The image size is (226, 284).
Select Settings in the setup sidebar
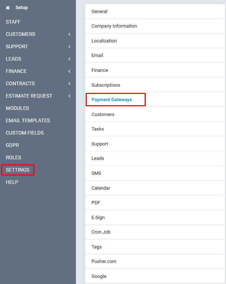[18, 170]
